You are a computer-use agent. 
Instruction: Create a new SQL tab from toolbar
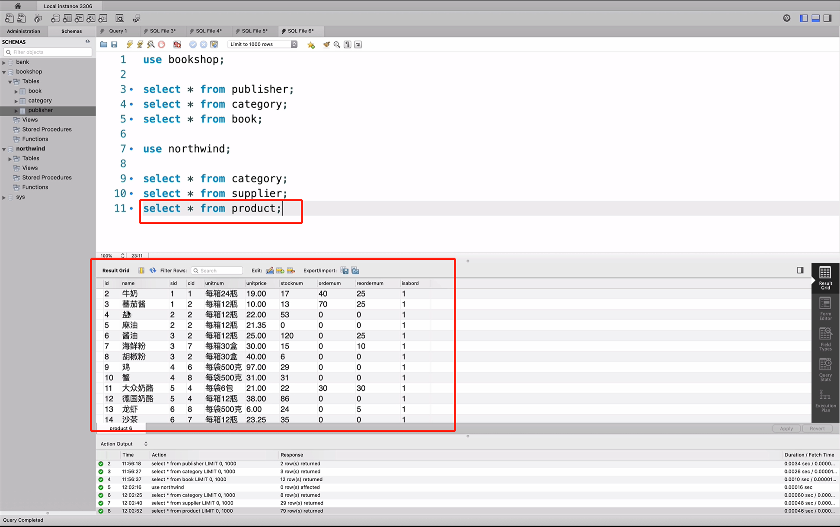pyautogui.click(x=9, y=18)
